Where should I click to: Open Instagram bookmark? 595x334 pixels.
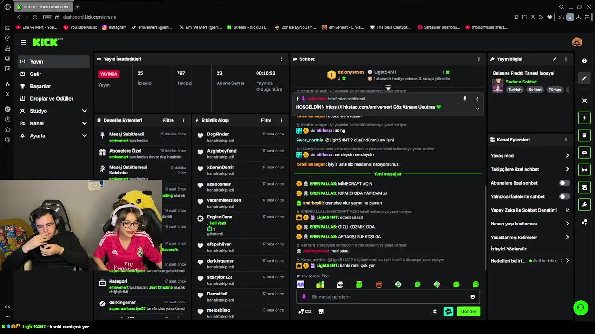coord(114,27)
